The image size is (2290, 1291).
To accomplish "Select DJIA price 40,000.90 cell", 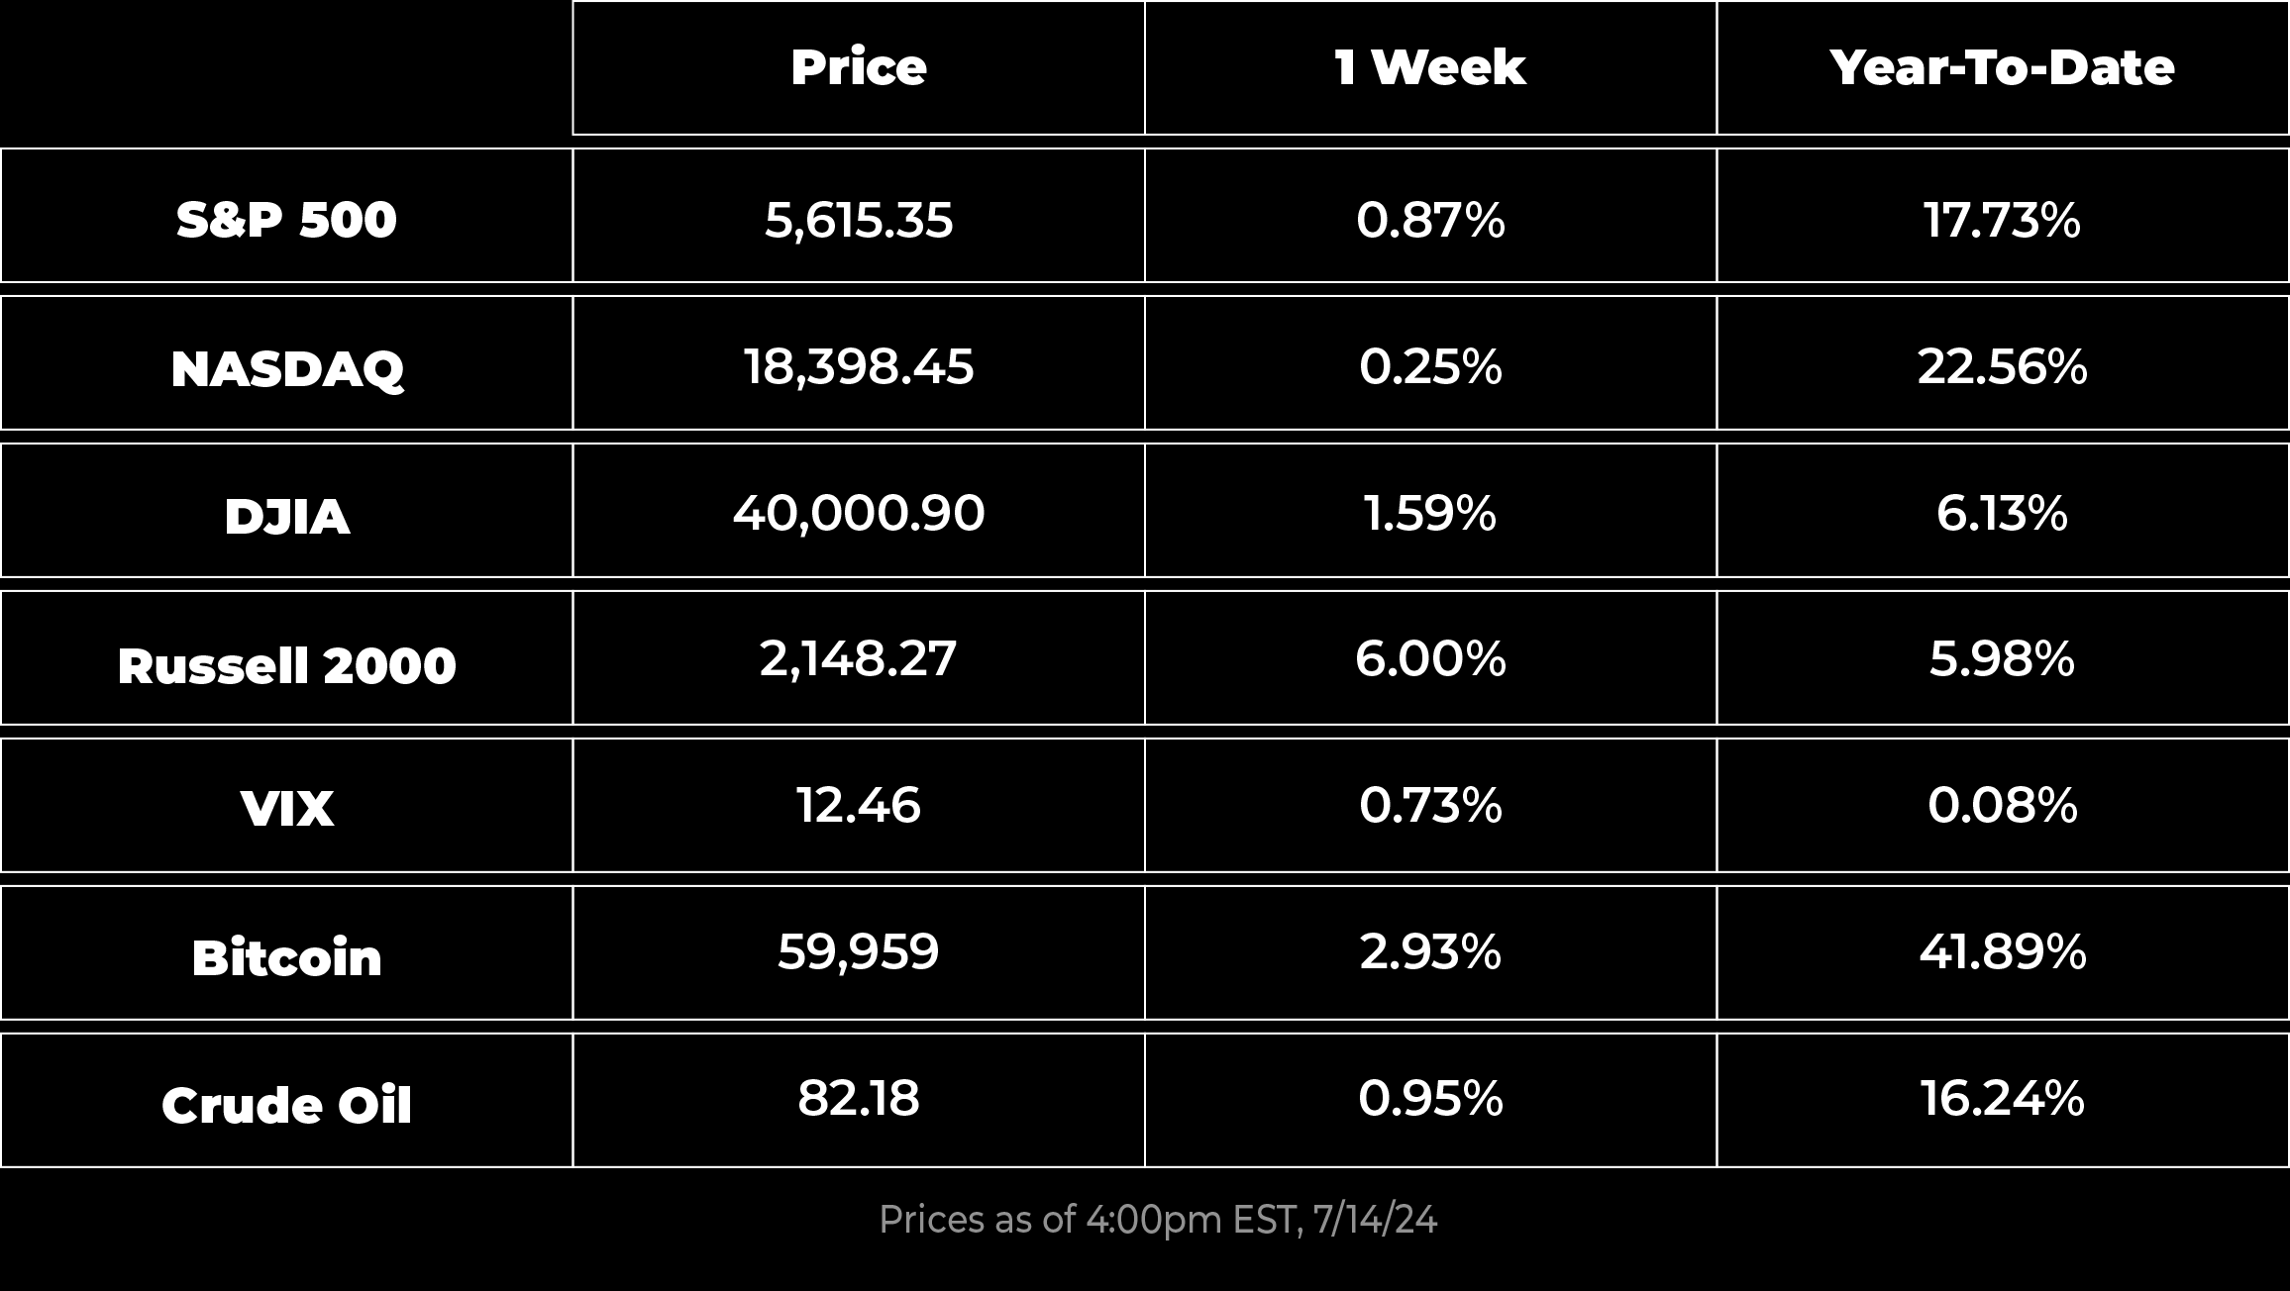I will (859, 511).
